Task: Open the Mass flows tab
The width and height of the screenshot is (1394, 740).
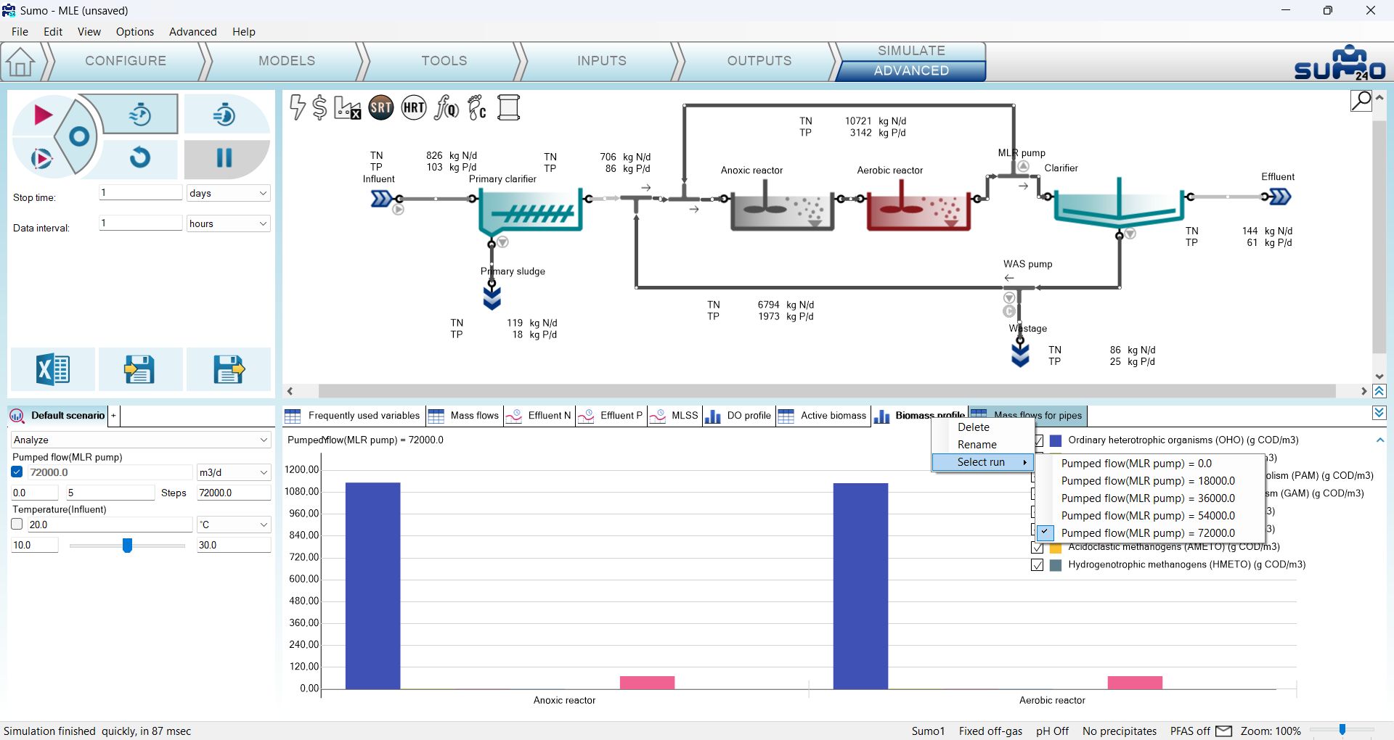Action: pyautogui.click(x=464, y=416)
